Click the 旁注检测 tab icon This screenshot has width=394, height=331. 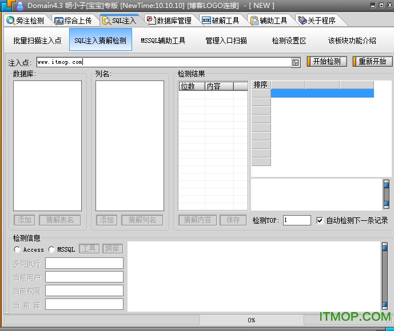point(10,21)
